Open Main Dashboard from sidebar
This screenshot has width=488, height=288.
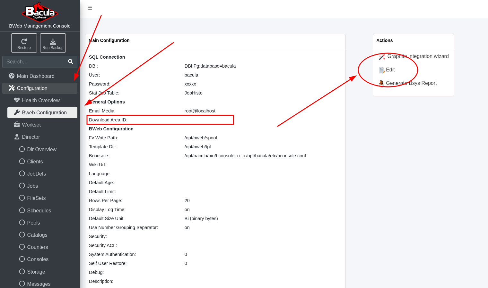[x=35, y=76]
